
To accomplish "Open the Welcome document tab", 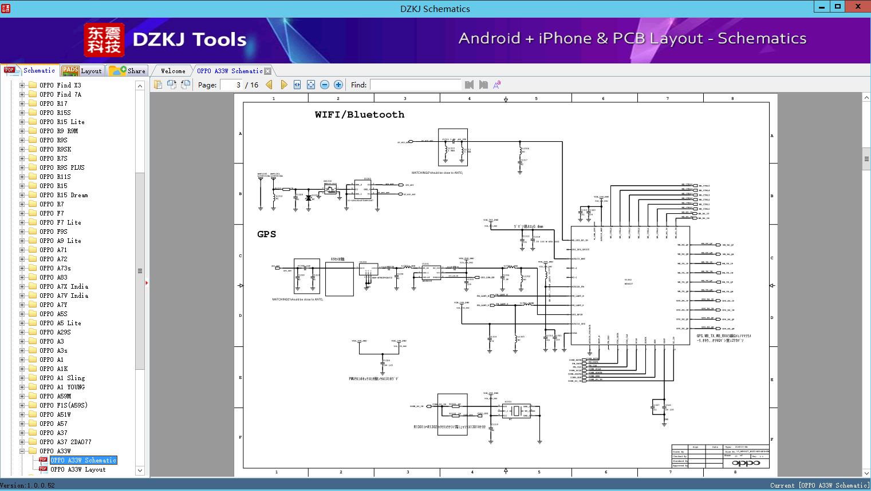I will click(x=173, y=71).
